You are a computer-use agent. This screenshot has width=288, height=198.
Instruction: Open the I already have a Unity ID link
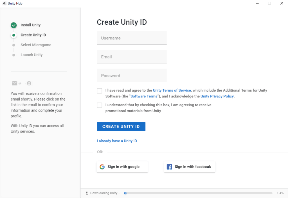[117, 141]
